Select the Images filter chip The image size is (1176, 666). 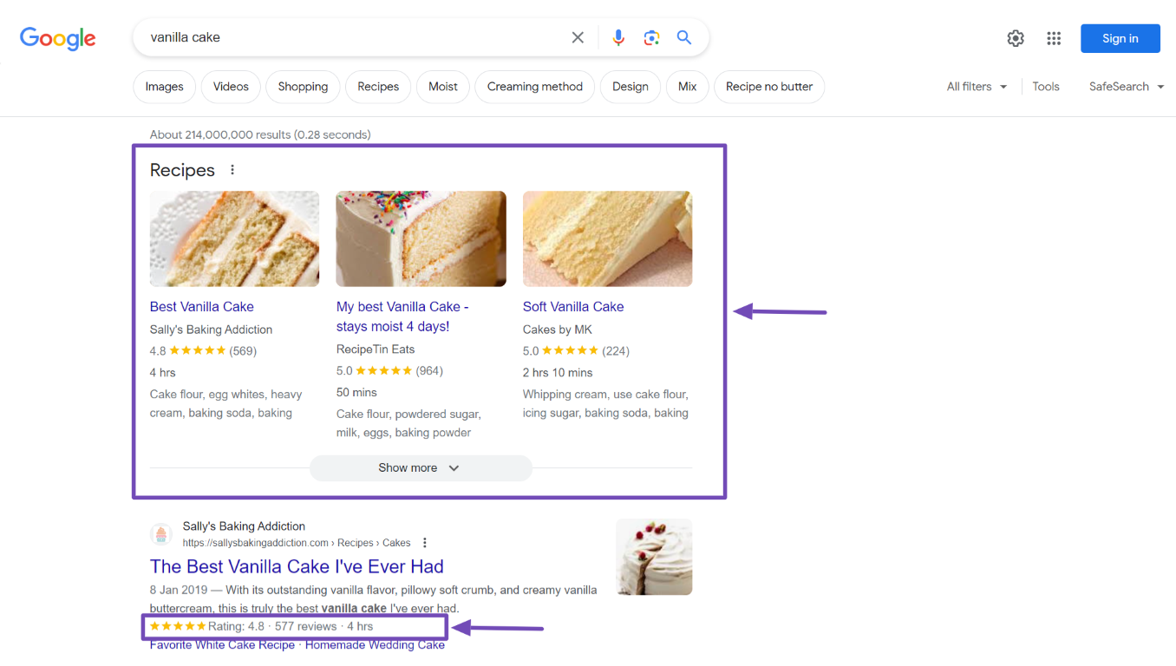164,87
